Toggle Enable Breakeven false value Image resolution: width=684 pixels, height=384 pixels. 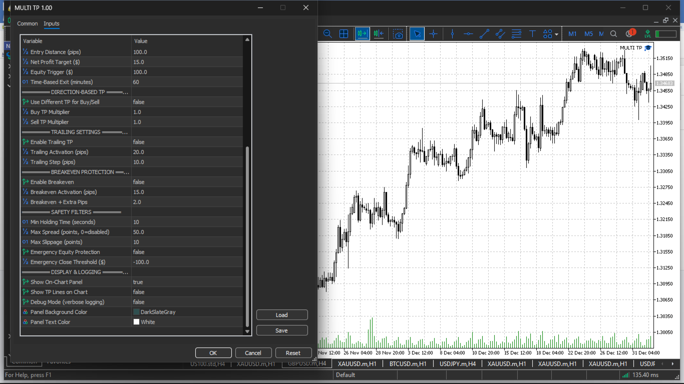pyautogui.click(x=187, y=182)
